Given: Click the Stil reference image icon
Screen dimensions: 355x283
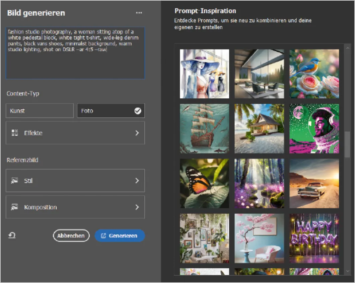Looking at the screenshot, I should pos(14,181).
